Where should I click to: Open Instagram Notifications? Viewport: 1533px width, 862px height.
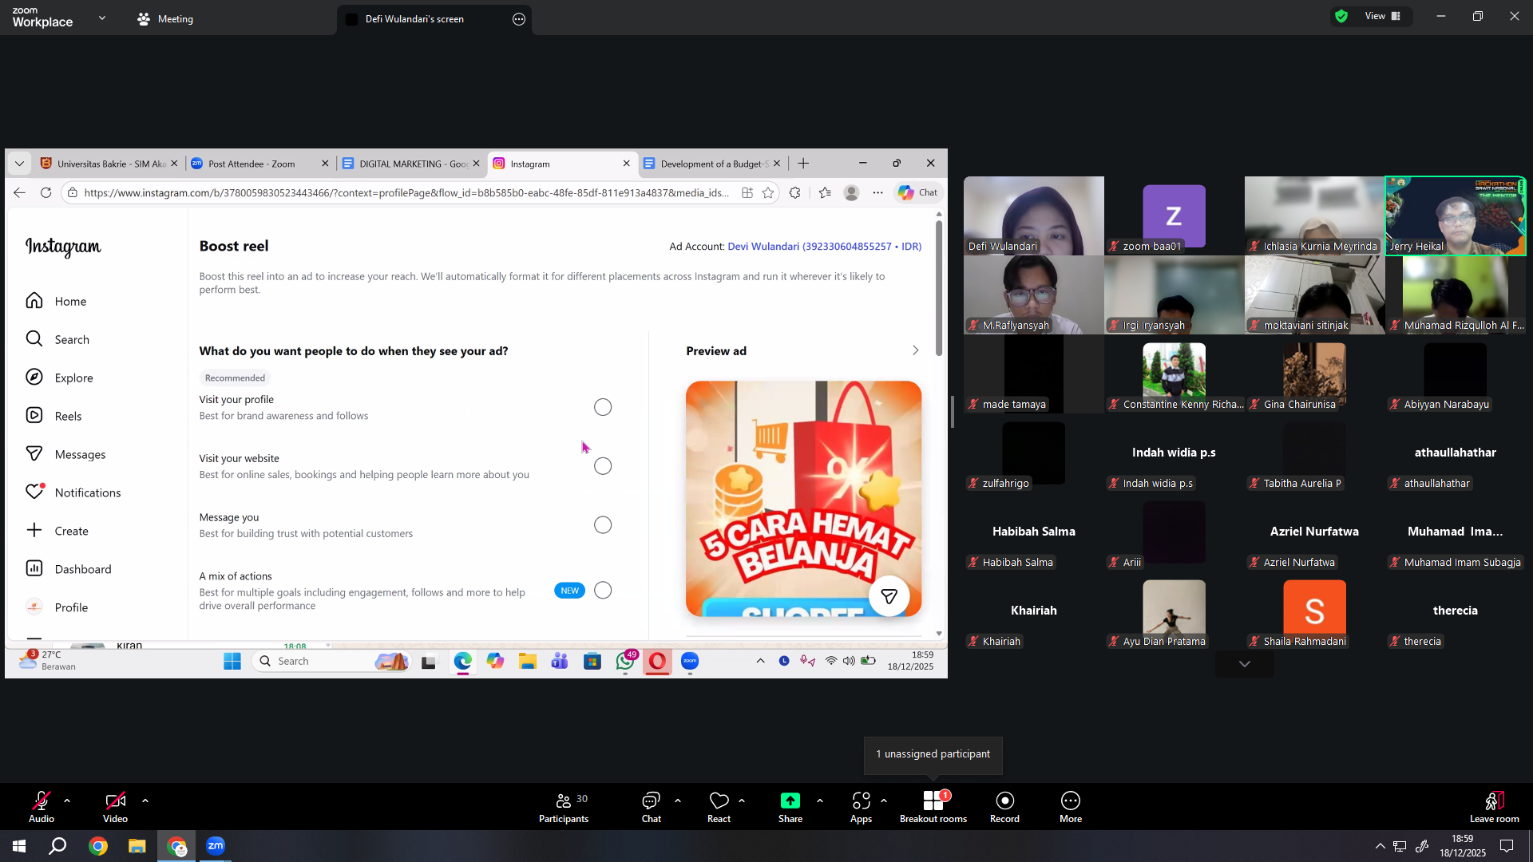tap(73, 492)
